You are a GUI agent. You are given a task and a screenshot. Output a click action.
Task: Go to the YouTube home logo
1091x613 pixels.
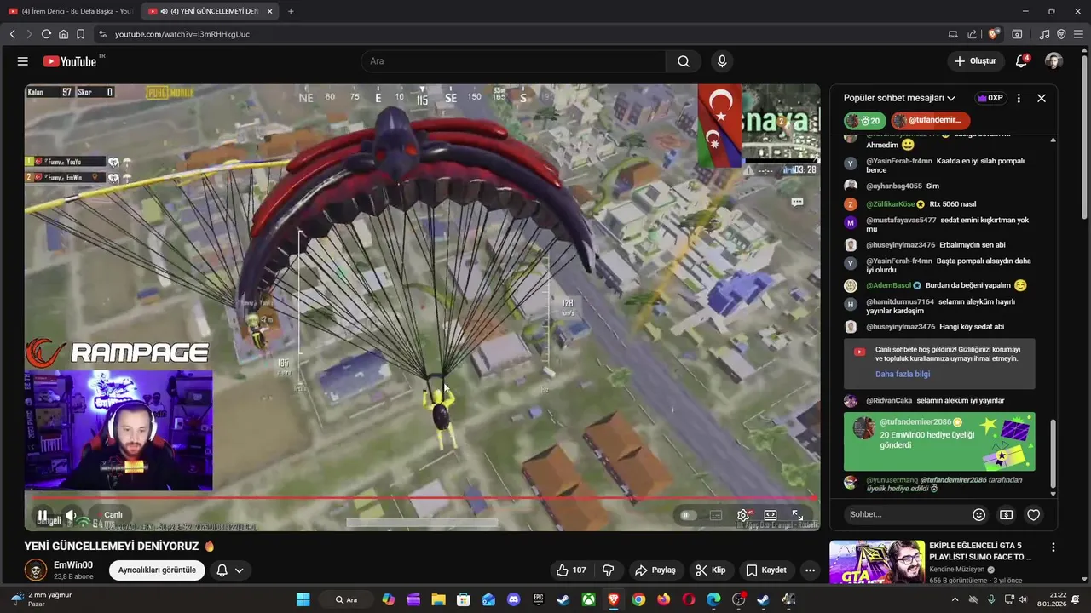coord(70,61)
